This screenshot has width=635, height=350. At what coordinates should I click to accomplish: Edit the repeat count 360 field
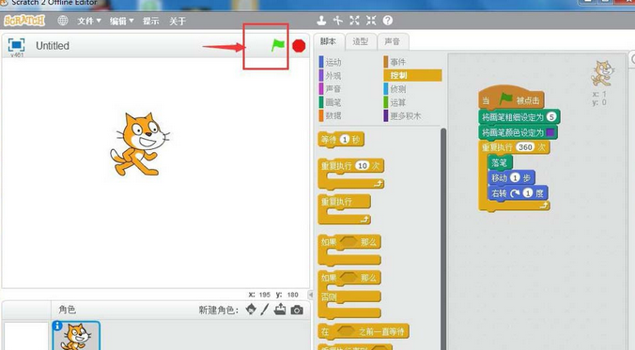pyautogui.click(x=525, y=147)
